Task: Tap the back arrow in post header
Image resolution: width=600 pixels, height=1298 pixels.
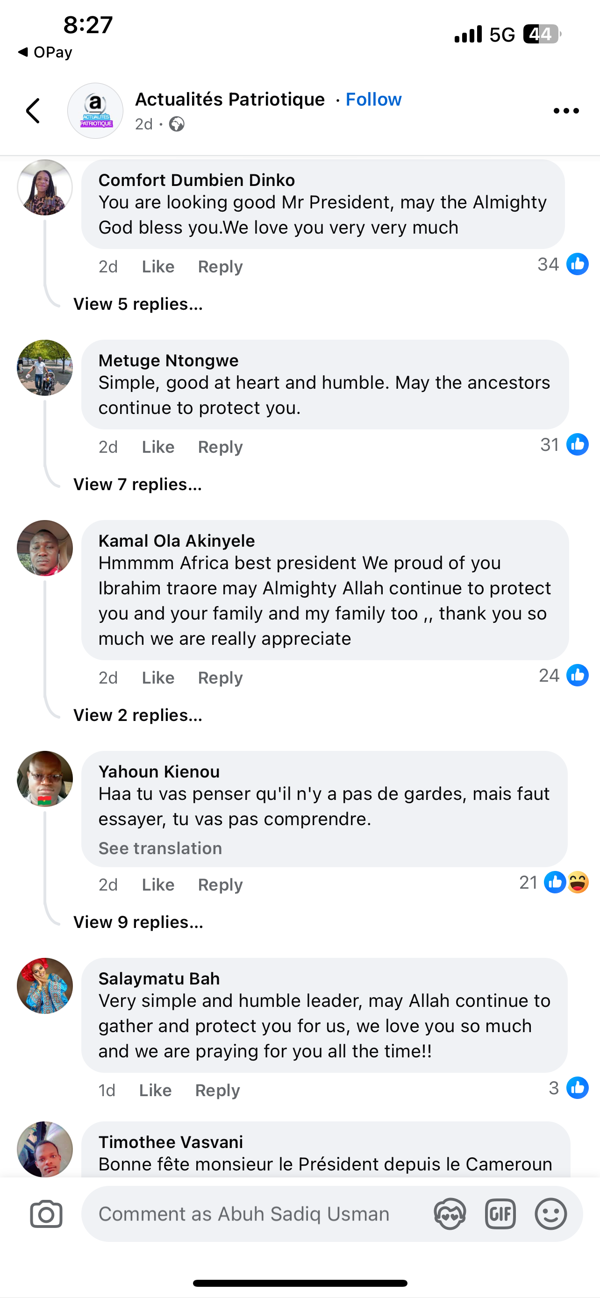Action: tap(33, 111)
